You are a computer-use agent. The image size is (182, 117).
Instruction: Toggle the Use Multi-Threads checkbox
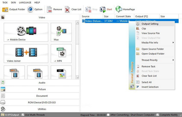coord(23,115)
